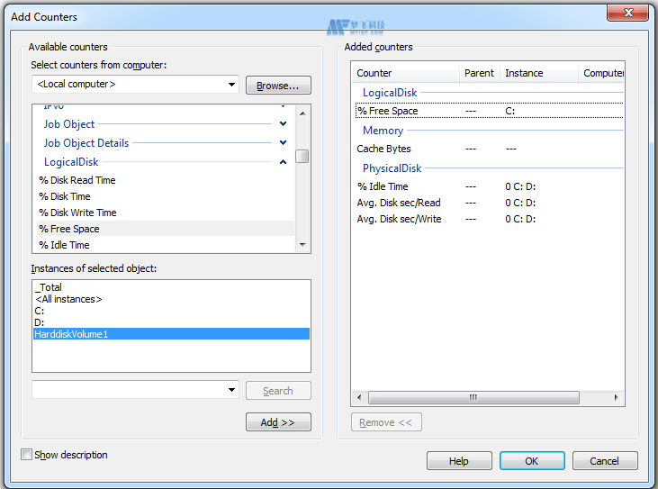Image resolution: width=658 pixels, height=489 pixels.
Task: Select the _Total instance
Action: tap(49, 287)
